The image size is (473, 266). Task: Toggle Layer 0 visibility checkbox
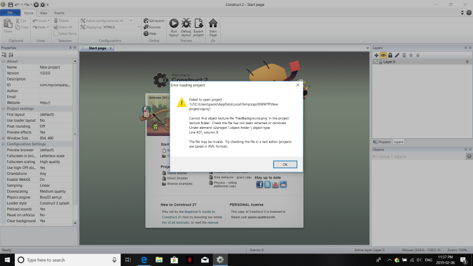[x=375, y=61]
